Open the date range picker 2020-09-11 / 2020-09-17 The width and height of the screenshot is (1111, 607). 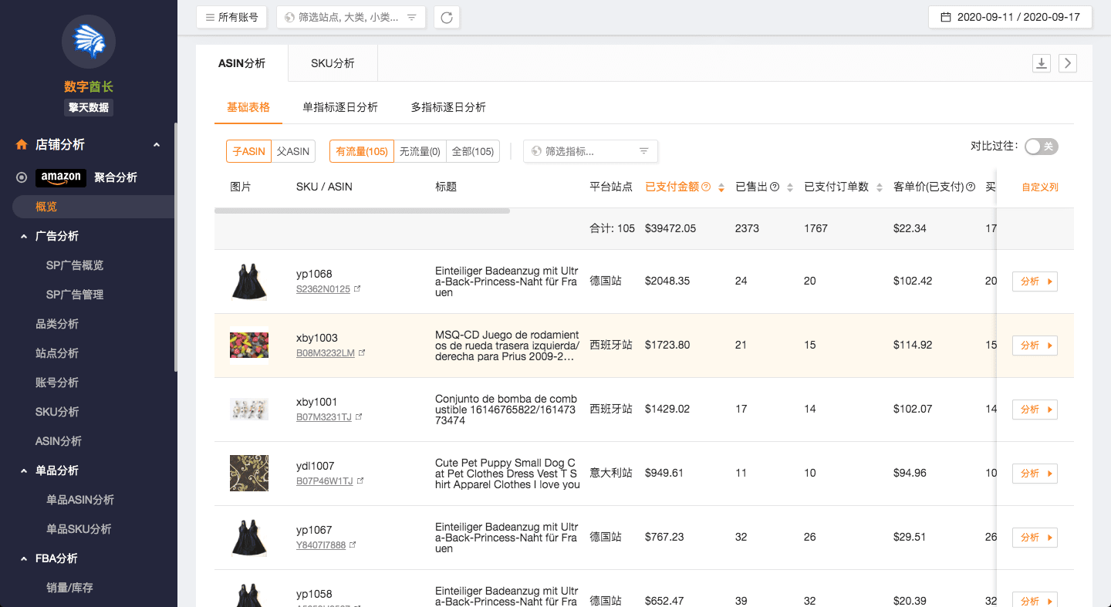(1010, 17)
